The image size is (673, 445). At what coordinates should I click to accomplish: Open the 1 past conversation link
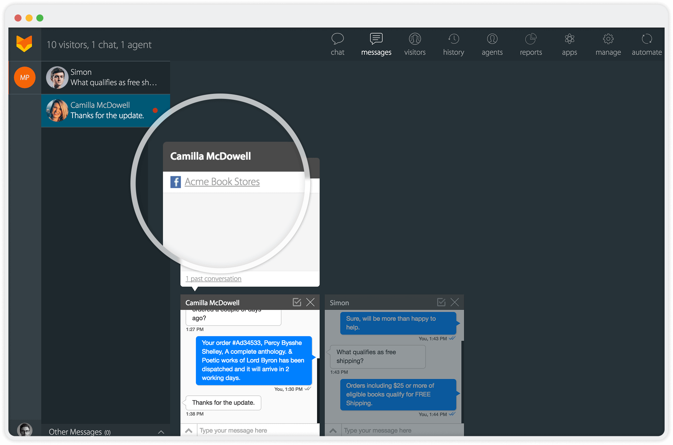click(213, 279)
